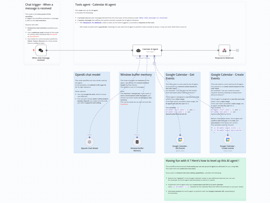Screen dimensions: 270x203
Task: Click the 'Having fun with it ?' note heading
Action: click(202, 161)
